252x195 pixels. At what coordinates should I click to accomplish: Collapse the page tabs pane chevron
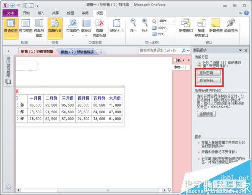tap(188, 60)
